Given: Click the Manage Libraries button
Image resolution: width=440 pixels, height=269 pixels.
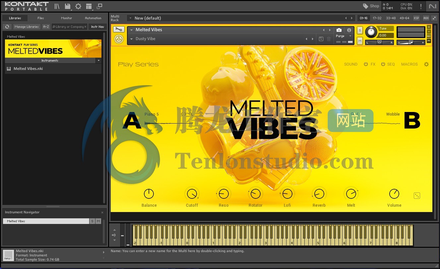Looking at the screenshot, I should (x=27, y=27).
